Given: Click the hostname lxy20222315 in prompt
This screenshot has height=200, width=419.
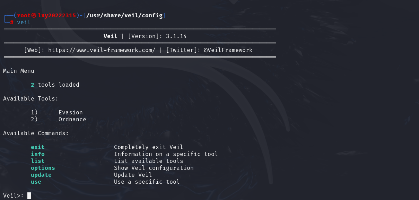Looking at the screenshot, I should [x=57, y=16].
